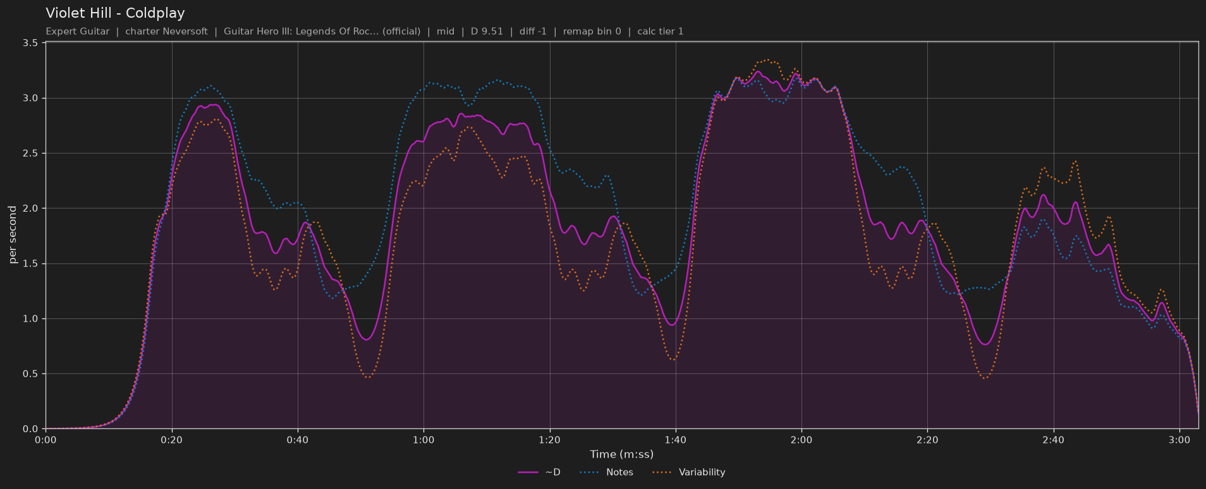Click the '0.5' y-axis tick label
Viewport: 1206px width, 489px height.
[30, 374]
